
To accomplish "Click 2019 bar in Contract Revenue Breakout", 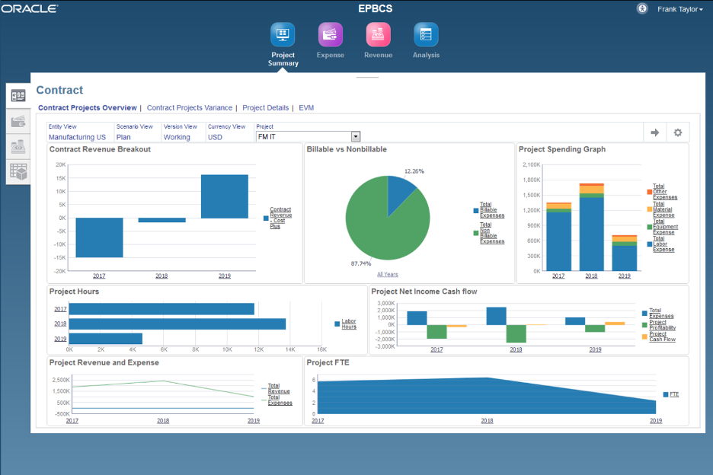I will coord(225,196).
